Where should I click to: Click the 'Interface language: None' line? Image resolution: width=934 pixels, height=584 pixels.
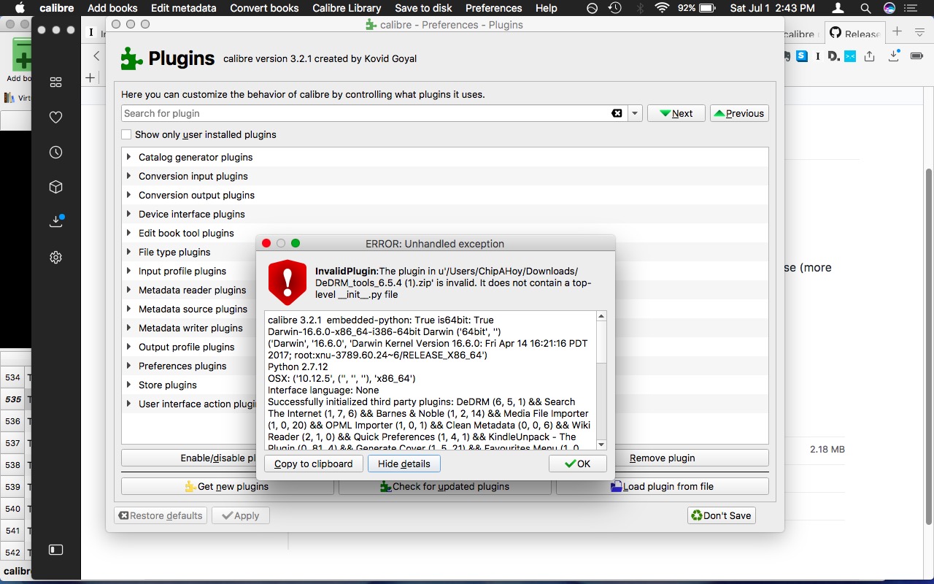coord(323,390)
